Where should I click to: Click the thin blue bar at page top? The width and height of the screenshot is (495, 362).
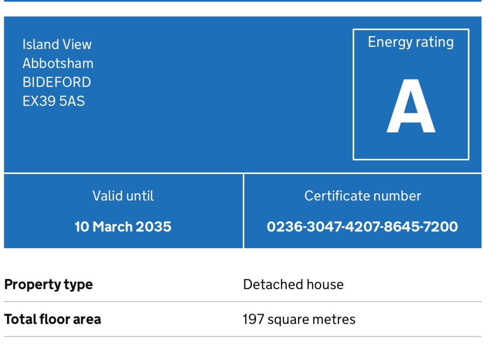pos(242,1)
